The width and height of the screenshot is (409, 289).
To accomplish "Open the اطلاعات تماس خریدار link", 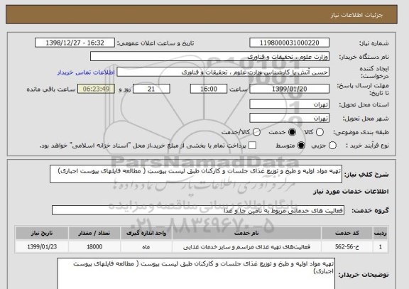I will 86,72.
